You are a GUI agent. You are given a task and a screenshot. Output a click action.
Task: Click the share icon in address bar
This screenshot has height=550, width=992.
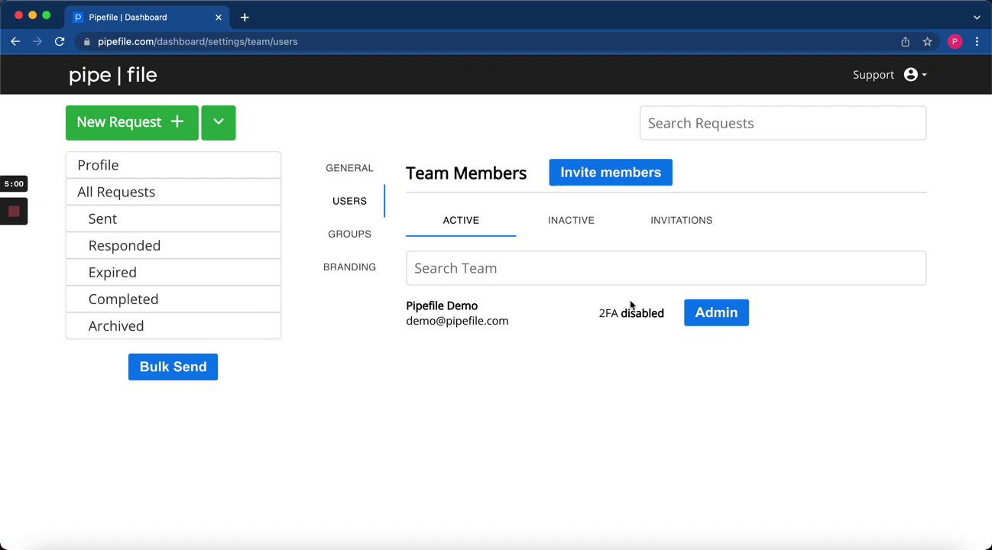pos(905,41)
